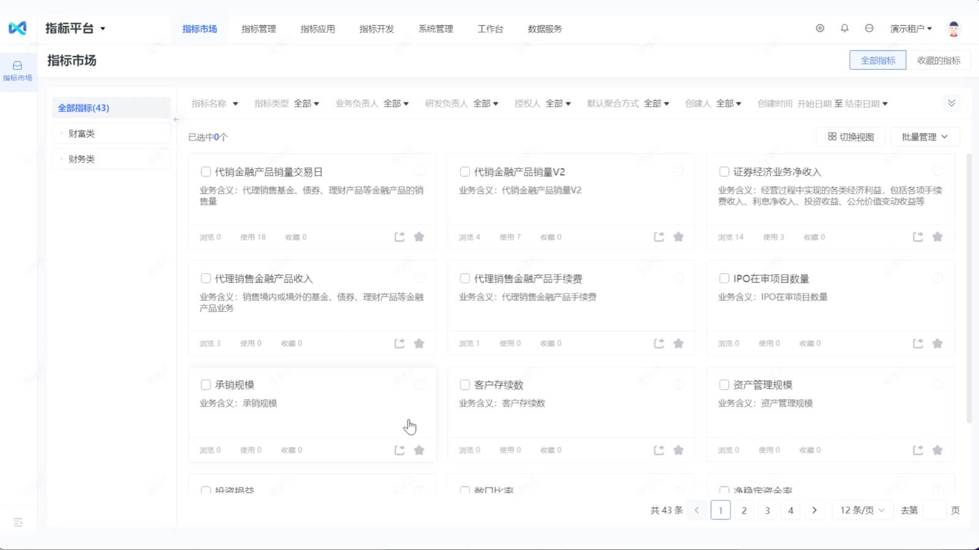Switch to 指标管理 top menu

tap(259, 29)
